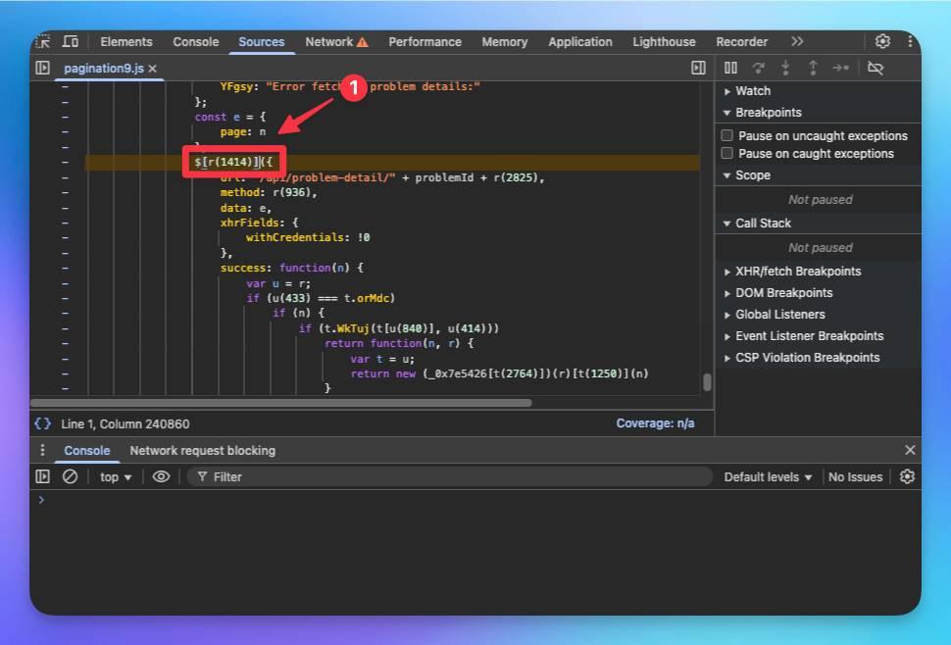Open Network request blocking drawer tab
The image size is (951, 645).
pos(203,450)
